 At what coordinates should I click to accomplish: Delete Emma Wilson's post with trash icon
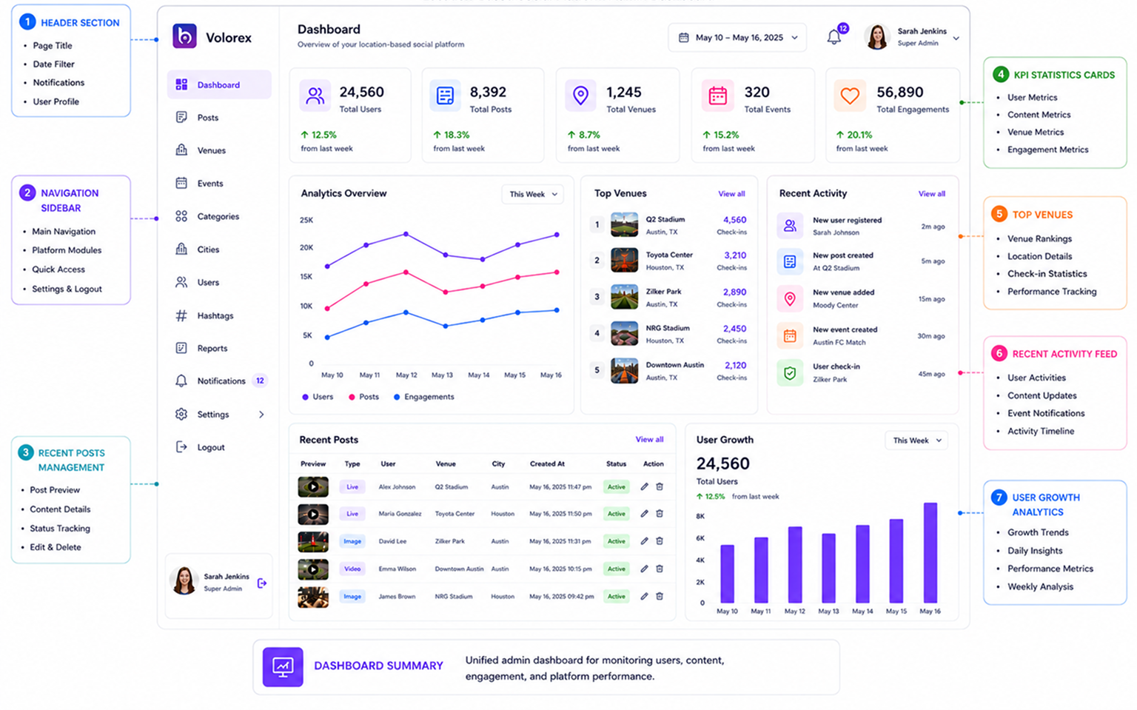(x=660, y=569)
